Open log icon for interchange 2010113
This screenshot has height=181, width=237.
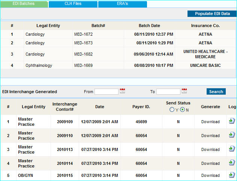231,149
